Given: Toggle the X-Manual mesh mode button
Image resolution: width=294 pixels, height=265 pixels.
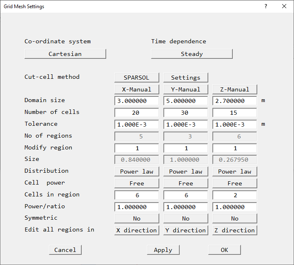Looking at the screenshot, I should point(136,89).
